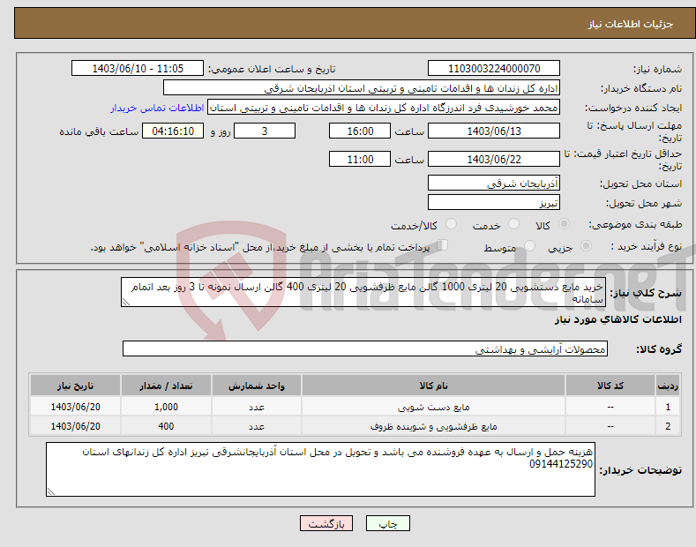Select the خدمت radio button
The width and height of the screenshot is (696, 547).
pyautogui.click(x=513, y=224)
